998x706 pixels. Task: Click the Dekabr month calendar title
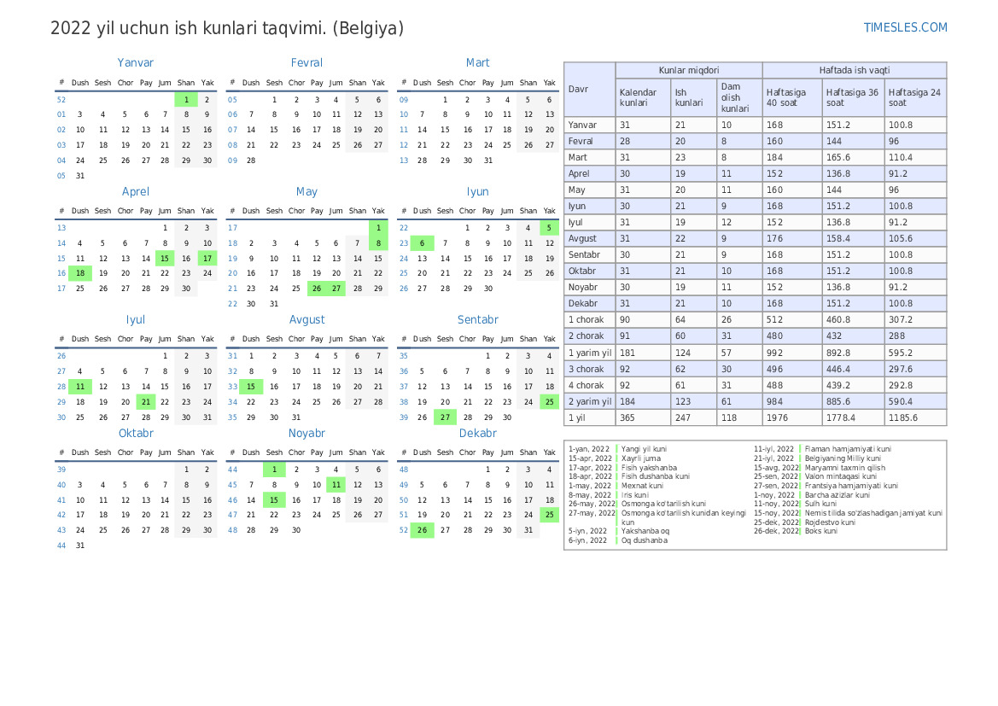point(477,433)
